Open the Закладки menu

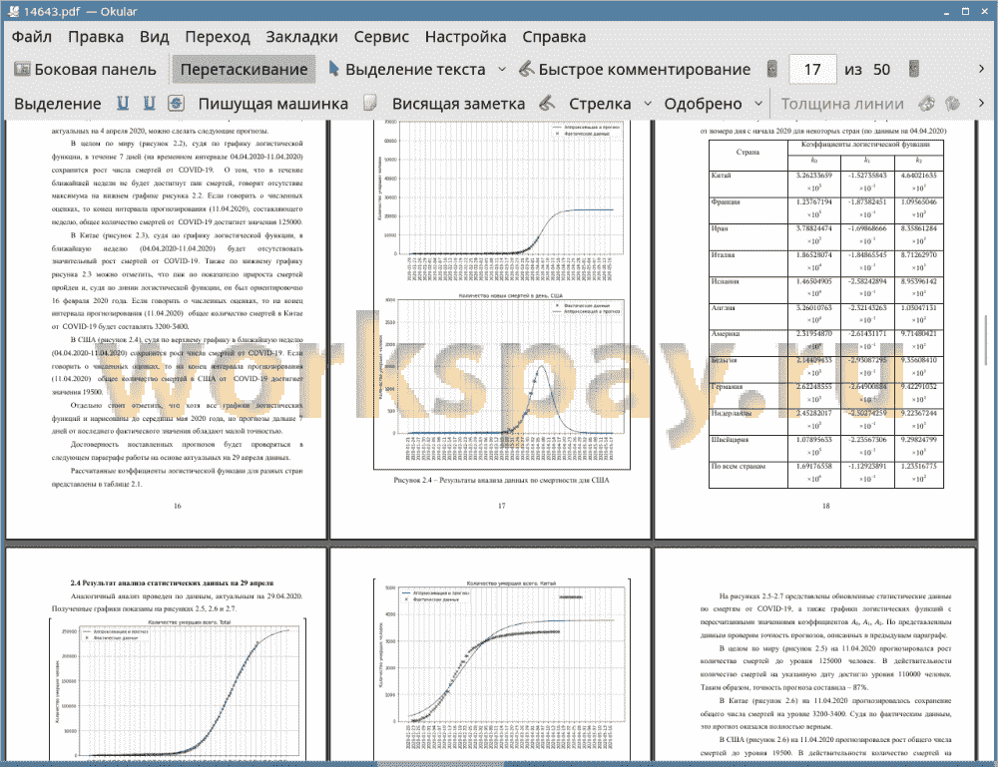point(301,37)
